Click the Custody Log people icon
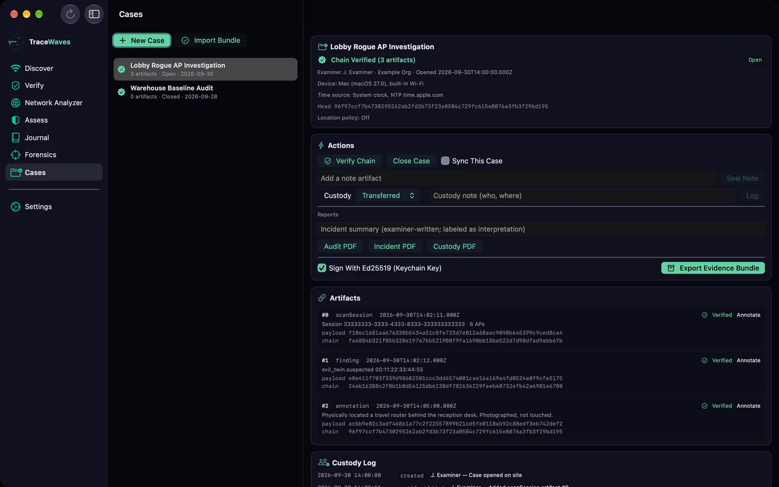The height and width of the screenshot is (487, 779). coord(324,463)
